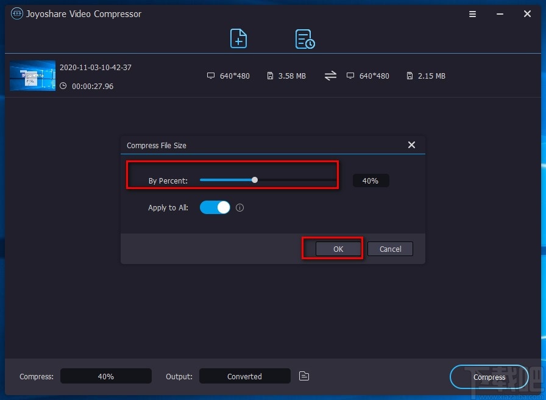The height and width of the screenshot is (400, 546).
Task: Click the file size icon beside 3.58 MB
Action: pos(270,76)
